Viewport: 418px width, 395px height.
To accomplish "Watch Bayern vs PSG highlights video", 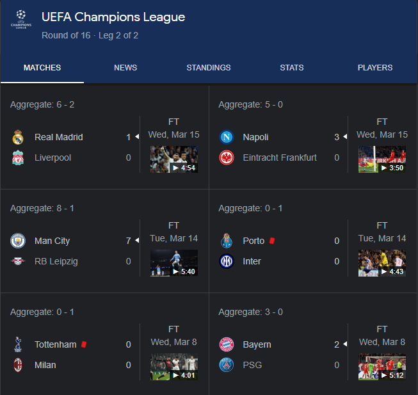I will pyautogui.click(x=382, y=367).
